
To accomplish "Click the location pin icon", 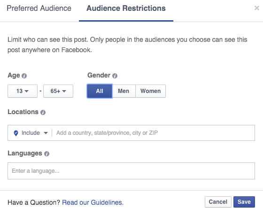I will [x=16, y=133].
